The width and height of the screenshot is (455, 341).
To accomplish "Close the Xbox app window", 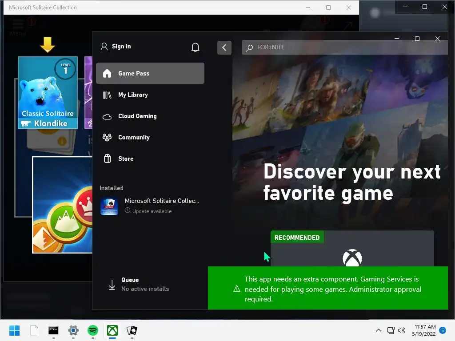I will 438,39.
